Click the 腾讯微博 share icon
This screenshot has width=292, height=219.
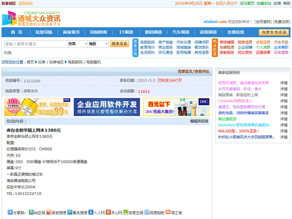tap(70, 212)
